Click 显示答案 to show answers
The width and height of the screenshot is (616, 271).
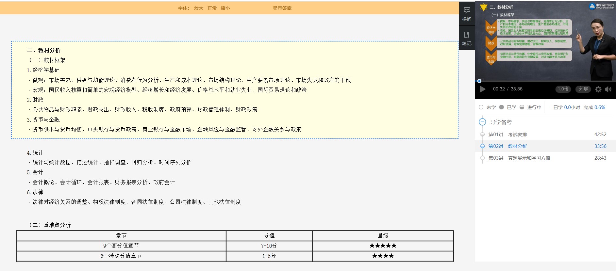click(282, 8)
